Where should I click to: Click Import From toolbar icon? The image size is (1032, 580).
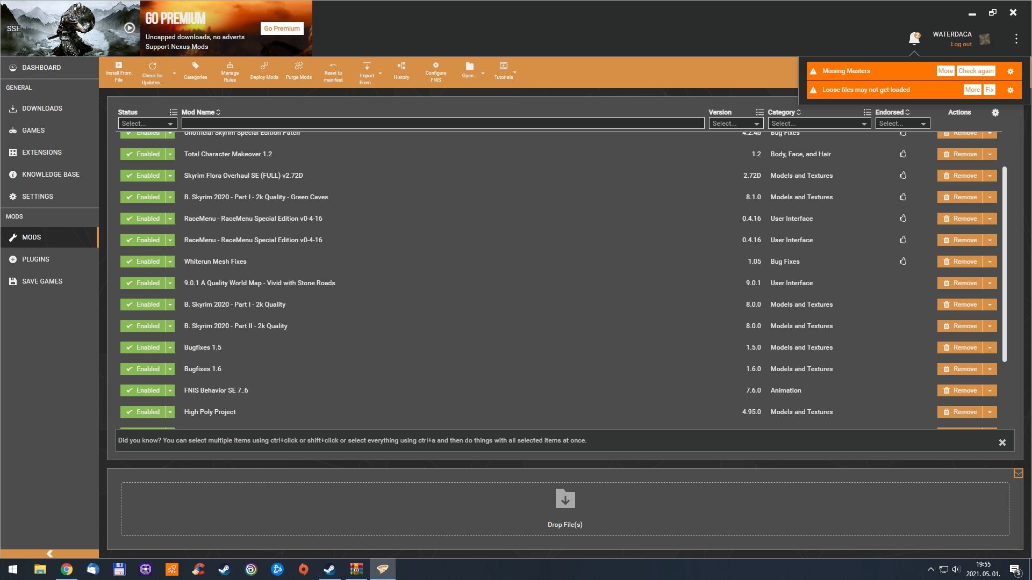coord(367,73)
